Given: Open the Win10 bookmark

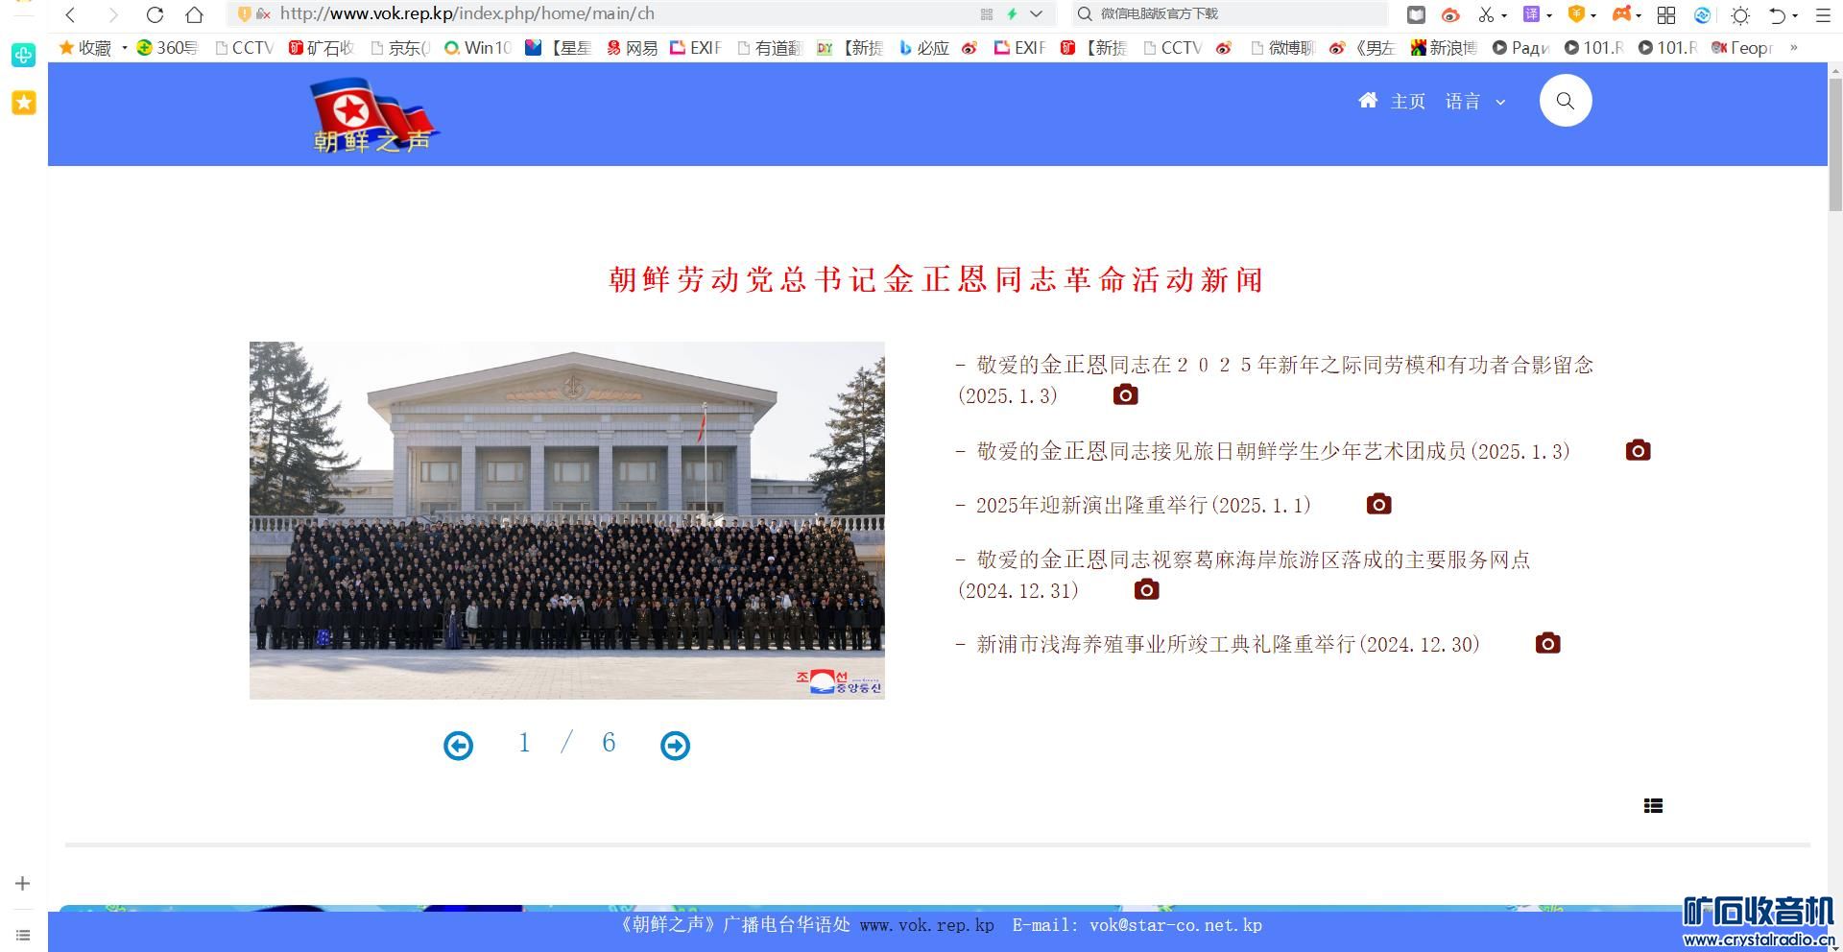Looking at the screenshot, I should pos(478,48).
